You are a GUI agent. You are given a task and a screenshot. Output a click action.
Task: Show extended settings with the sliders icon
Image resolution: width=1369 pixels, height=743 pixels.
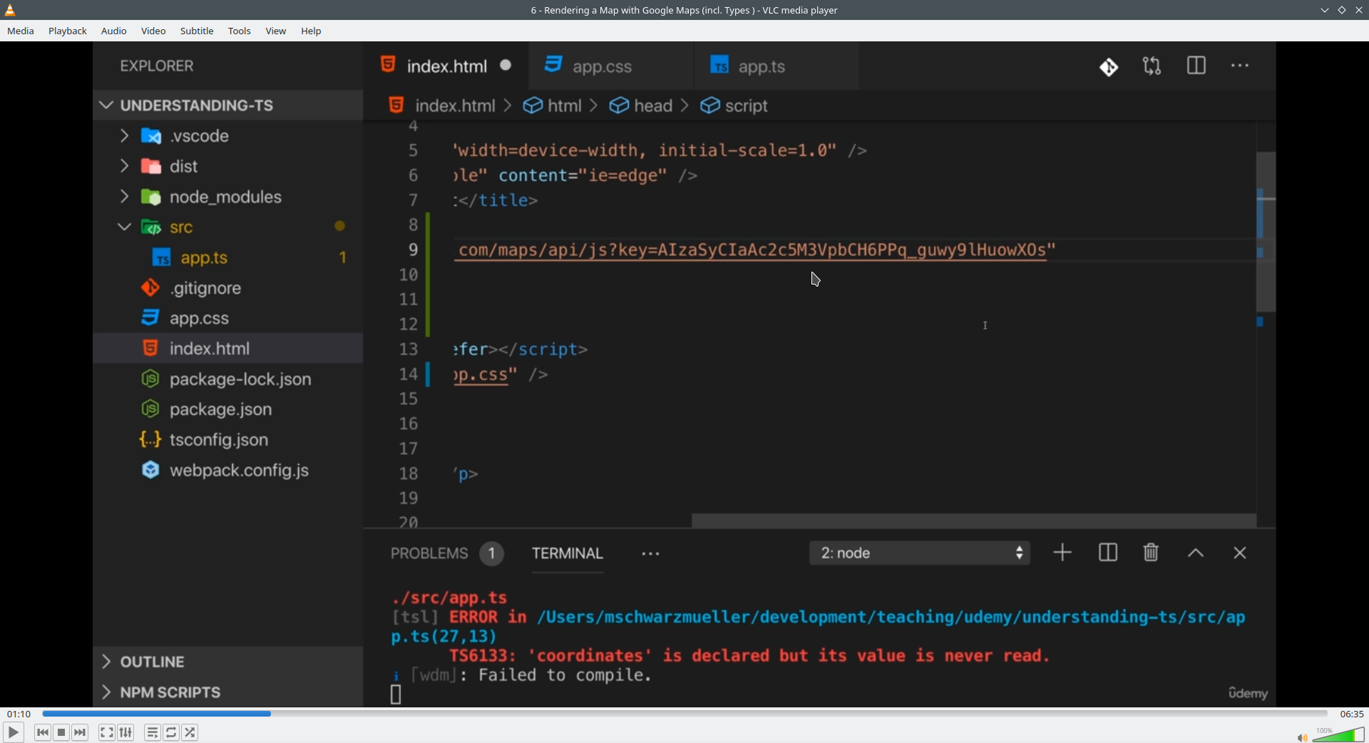(x=126, y=732)
